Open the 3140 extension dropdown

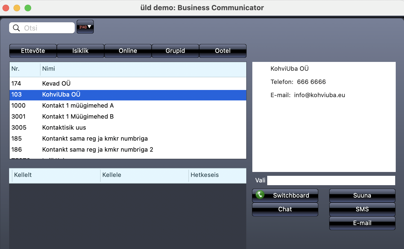tap(85, 27)
